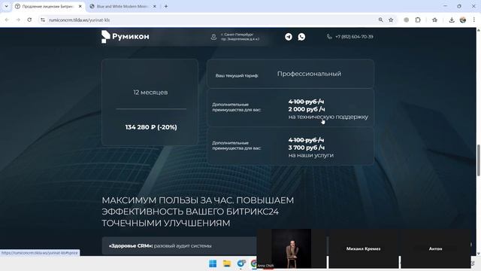Open the Chrome profile avatar
This screenshot has height=271, width=481.
point(463,20)
